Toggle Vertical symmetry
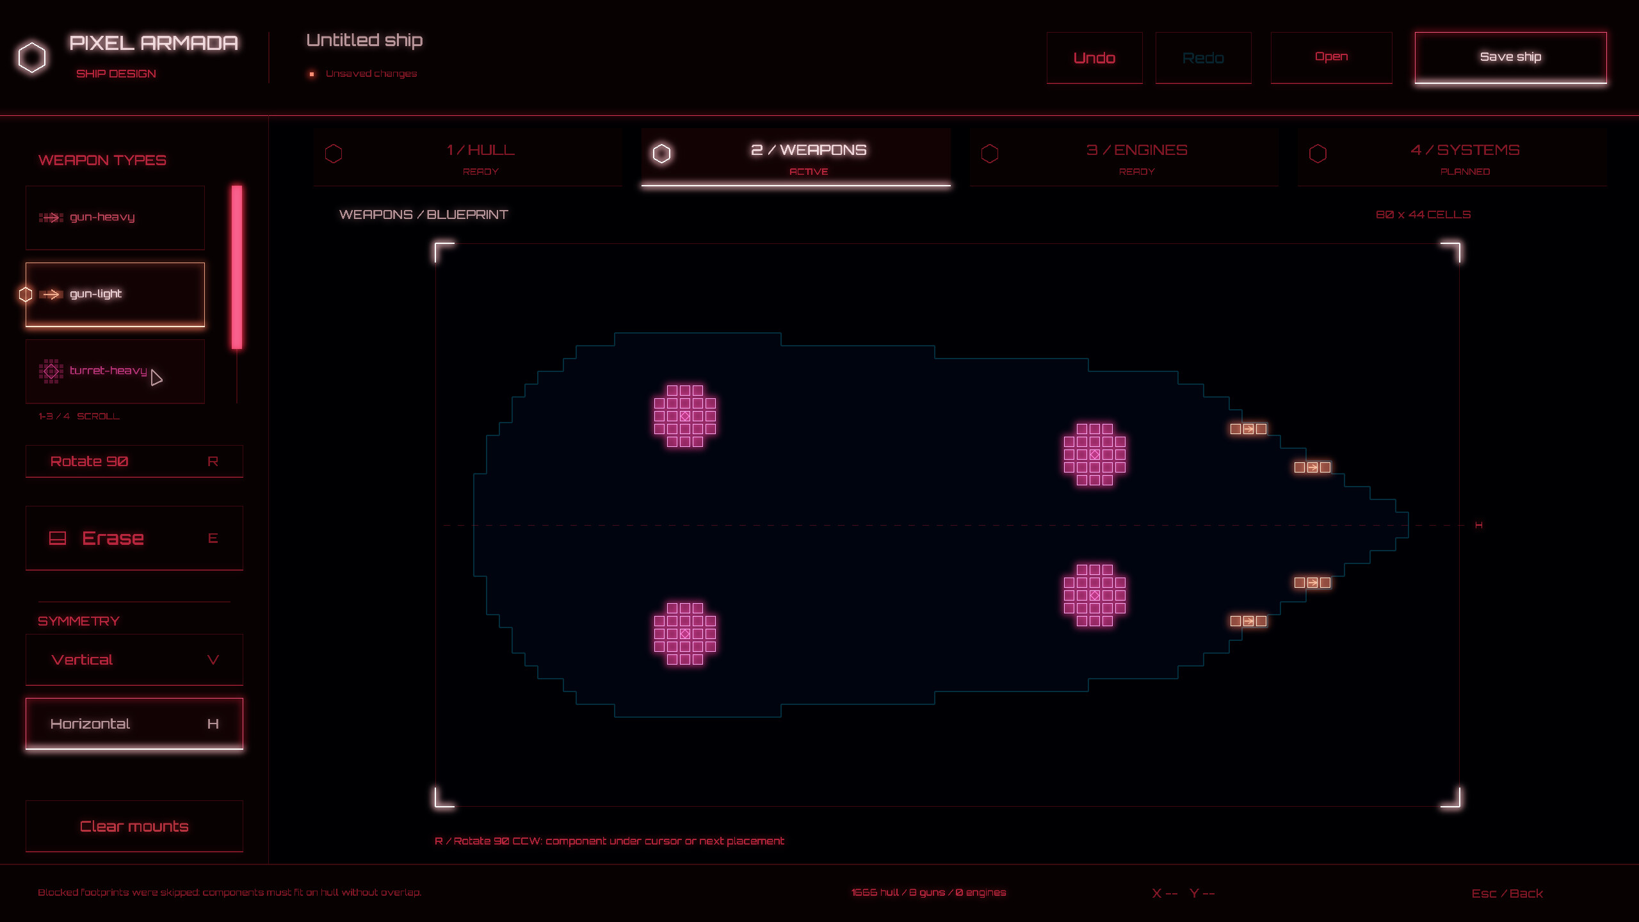This screenshot has width=1639, height=922. tap(134, 659)
